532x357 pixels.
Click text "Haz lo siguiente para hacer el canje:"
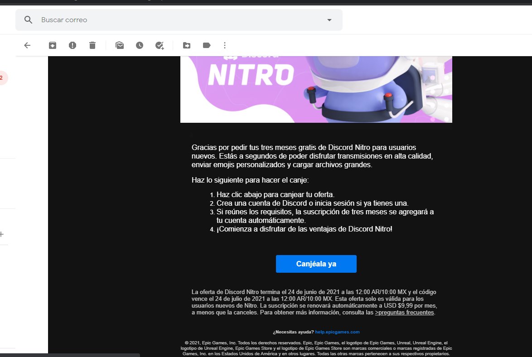(251, 180)
